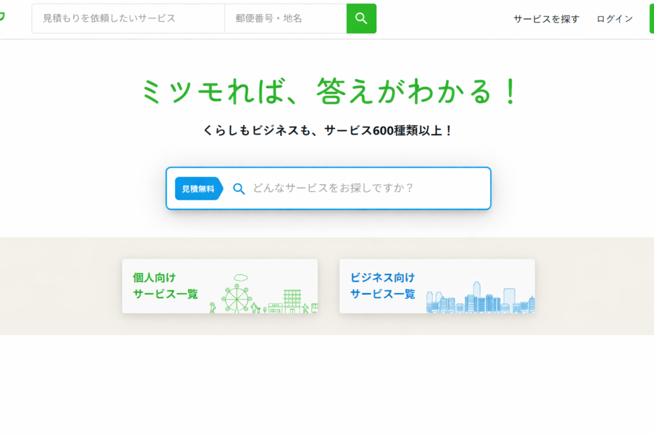Screen dimensions: 654x436
Task: Click the ミツモれば、答えがわかる！ headline
Action: (328, 92)
